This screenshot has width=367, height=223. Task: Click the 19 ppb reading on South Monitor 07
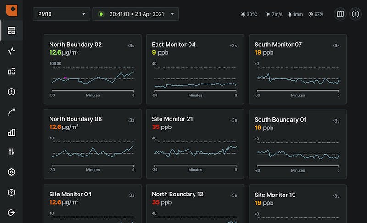point(264,53)
